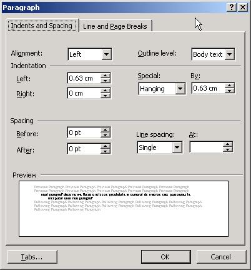Select the Indents and Spacing tab
Image resolution: width=251 pixels, height=270 pixels.
point(42,26)
